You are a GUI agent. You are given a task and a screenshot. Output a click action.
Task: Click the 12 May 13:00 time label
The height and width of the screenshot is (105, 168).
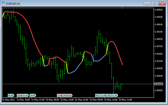point(67,100)
